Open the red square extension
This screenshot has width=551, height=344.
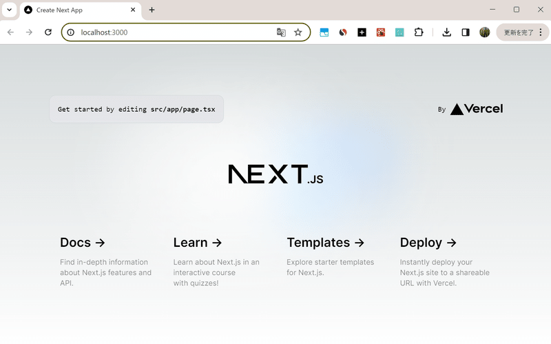[x=381, y=32]
